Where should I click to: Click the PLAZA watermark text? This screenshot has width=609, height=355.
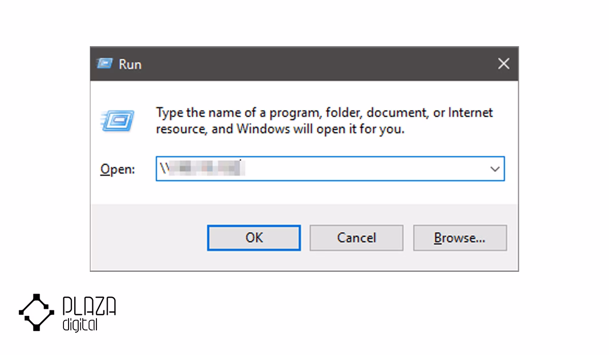click(89, 307)
